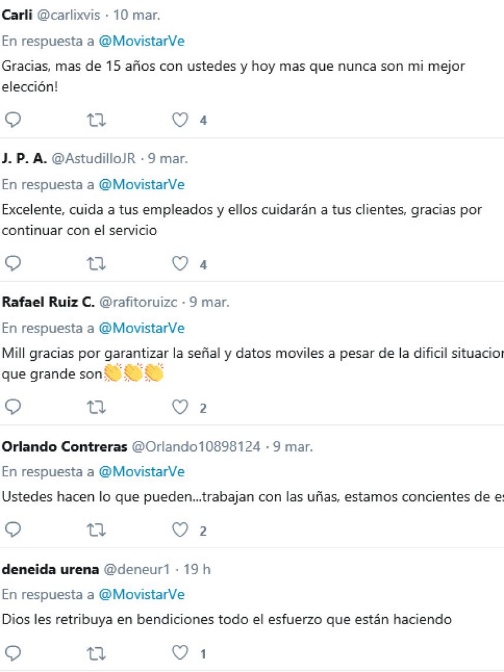The height and width of the screenshot is (672, 504).
Task: Like deneida urena's tweet
Action: point(180,653)
